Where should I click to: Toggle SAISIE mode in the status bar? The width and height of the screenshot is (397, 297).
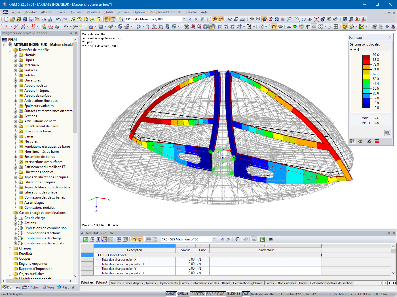(171, 294)
